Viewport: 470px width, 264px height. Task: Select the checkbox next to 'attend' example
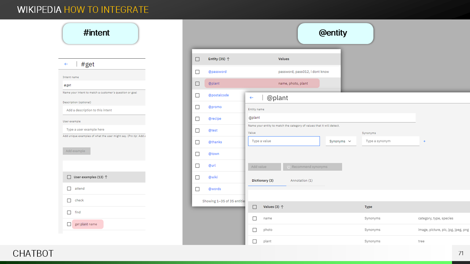tap(69, 189)
